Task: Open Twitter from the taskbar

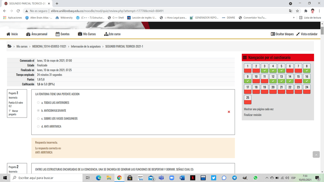Action: (x=214, y=178)
